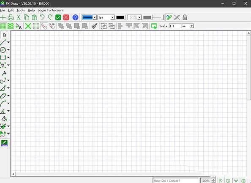Image resolution: width=251 pixels, height=183 pixels.
Task: Click the first pin snapping icon
Action: [44, 26]
